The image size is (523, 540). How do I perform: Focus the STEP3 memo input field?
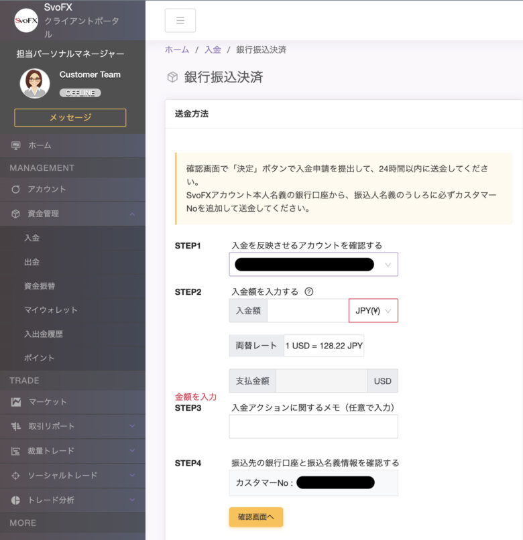point(313,426)
